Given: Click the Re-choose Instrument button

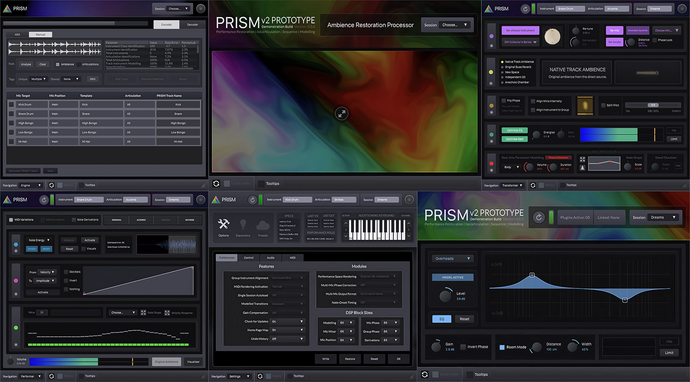Looking at the screenshot, I should [x=521, y=31].
